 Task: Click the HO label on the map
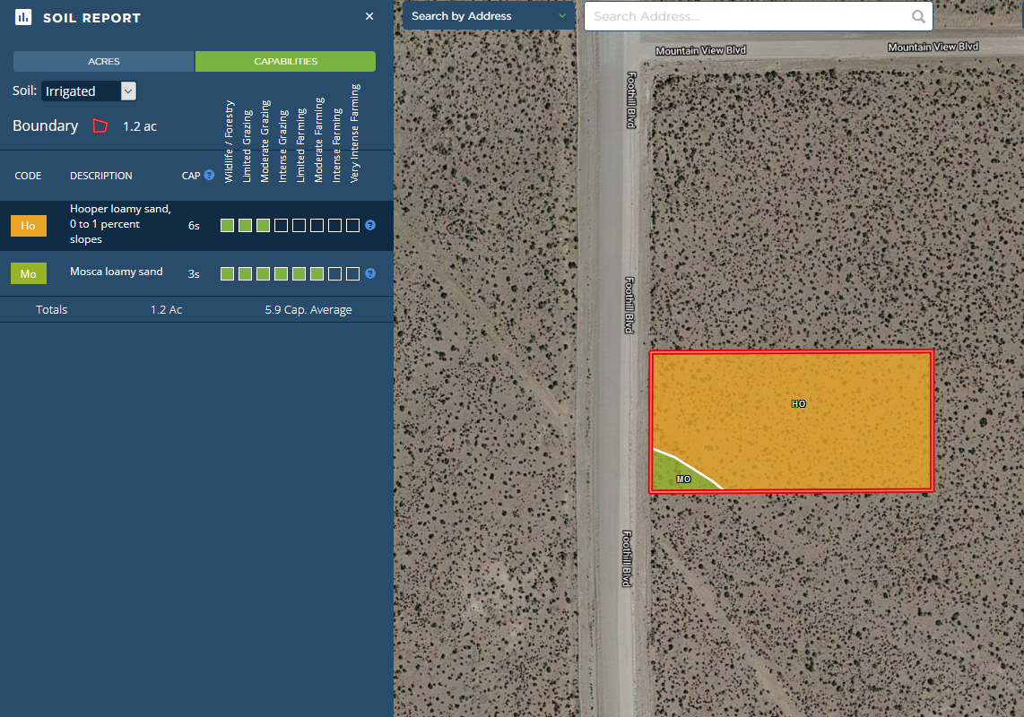coord(798,404)
